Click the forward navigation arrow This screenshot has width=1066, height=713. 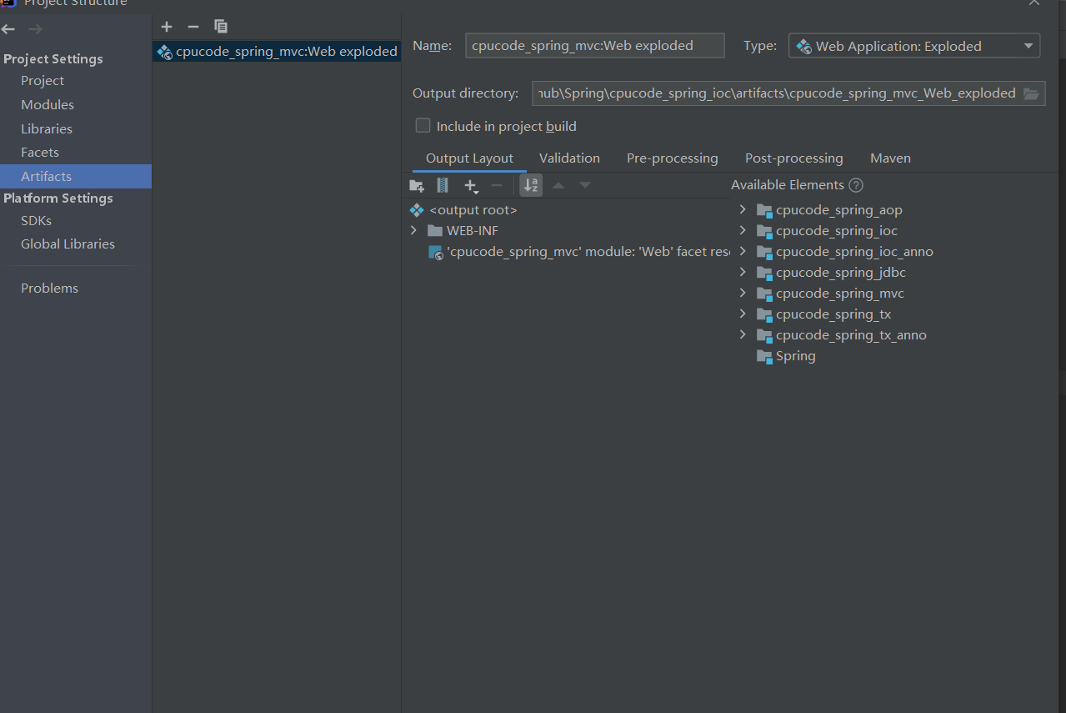coord(35,29)
